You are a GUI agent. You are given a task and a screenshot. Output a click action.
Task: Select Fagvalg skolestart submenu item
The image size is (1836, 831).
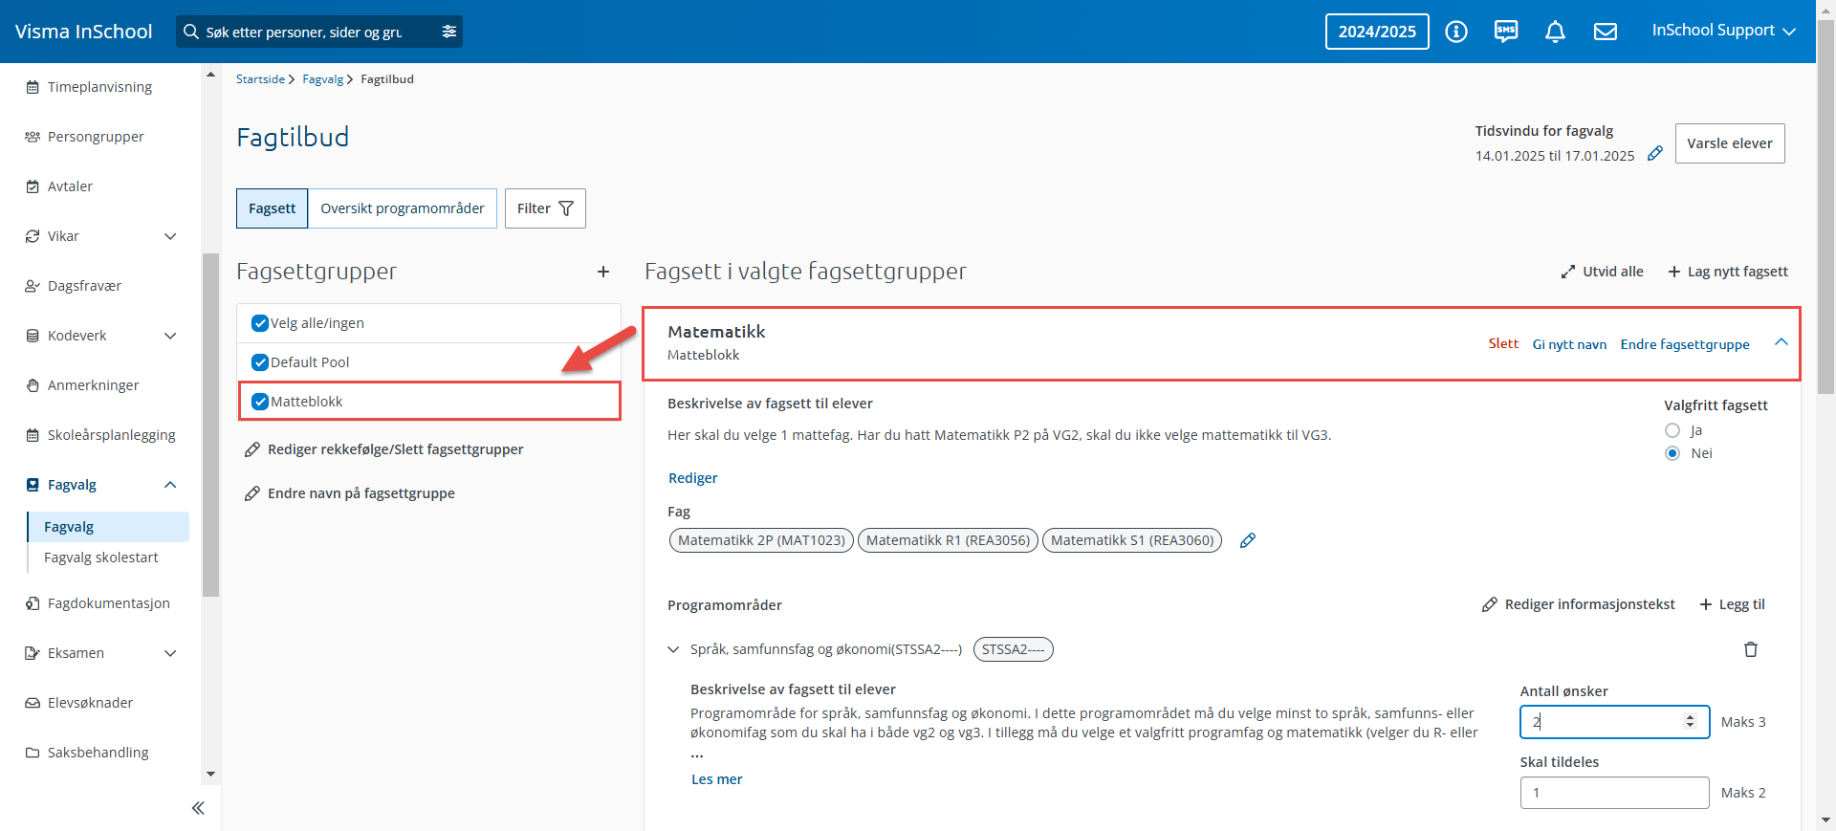pyautogui.click(x=101, y=558)
